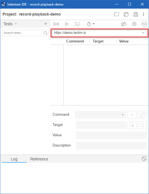Create a new project with the folder-plus icon
This screenshot has height=194, width=149.
(x=116, y=14)
